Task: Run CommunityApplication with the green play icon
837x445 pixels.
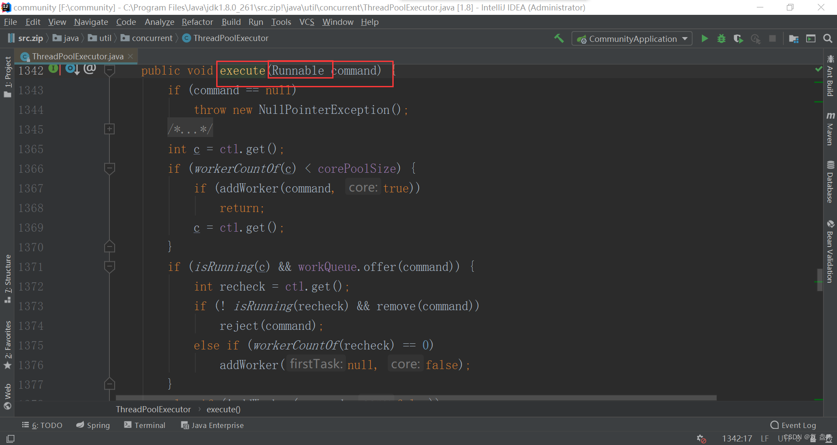Action: click(704, 38)
